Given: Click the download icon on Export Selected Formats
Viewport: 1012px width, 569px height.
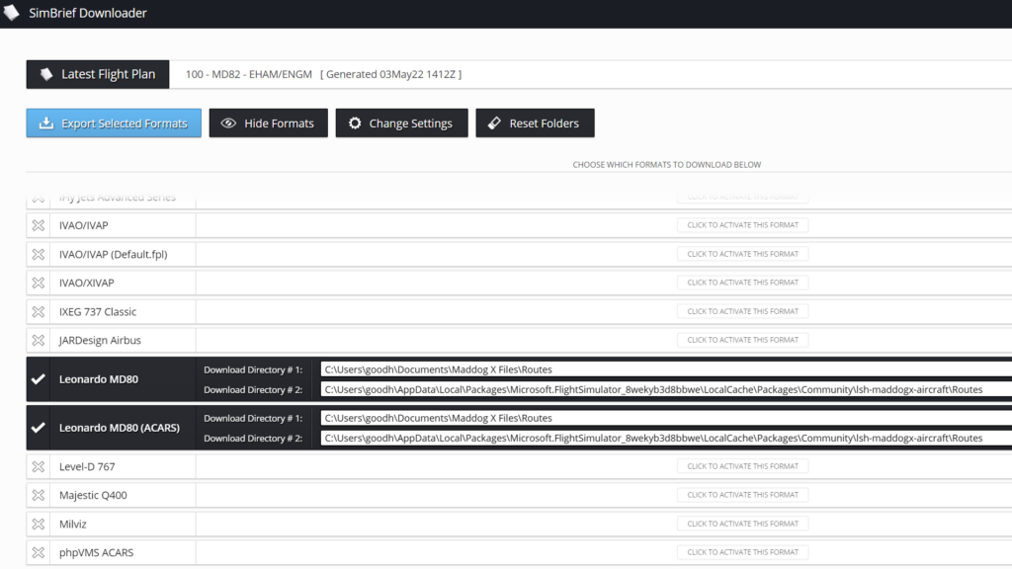Looking at the screenshot, I should [45, 123].
